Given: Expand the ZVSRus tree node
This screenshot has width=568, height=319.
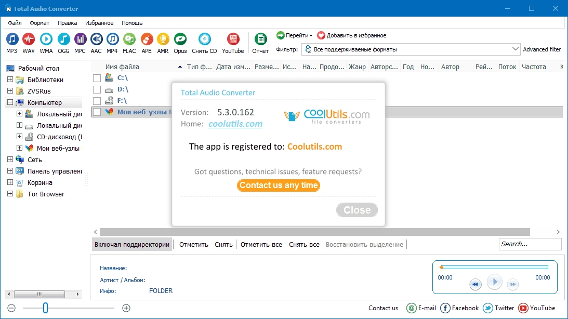Looking at the screenshot, I should 10,90.
